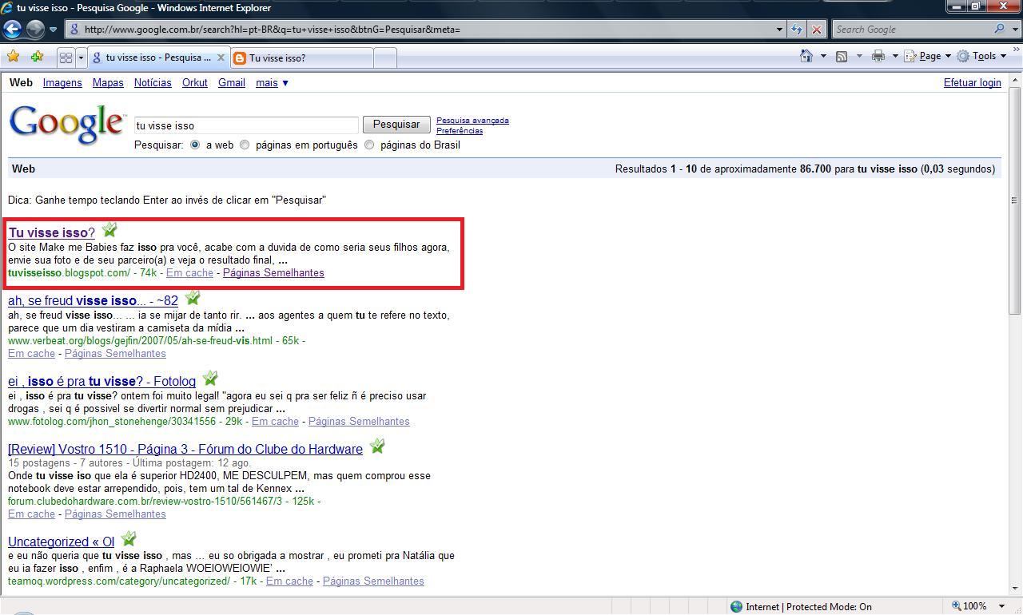
Task: Open the "Pesquisa avançada" link
Action: click(x=472, y=121)
